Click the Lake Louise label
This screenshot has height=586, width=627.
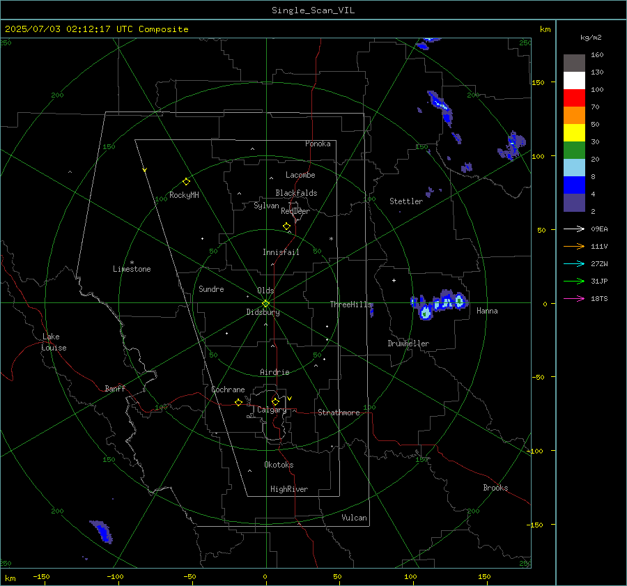click(x=54, y=342)
